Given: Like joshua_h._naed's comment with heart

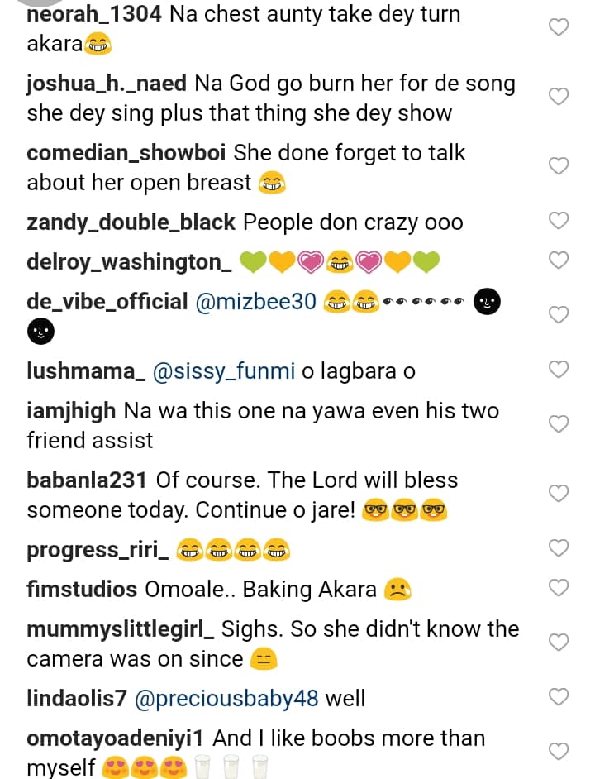Looking at the screenshot, I should coord(559,97).
